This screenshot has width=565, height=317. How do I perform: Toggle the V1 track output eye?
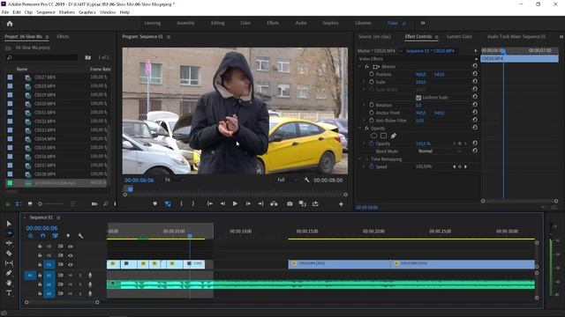point(71,265)
